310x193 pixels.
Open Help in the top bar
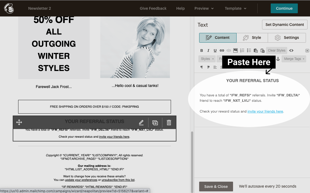click(x=180, y=8)
